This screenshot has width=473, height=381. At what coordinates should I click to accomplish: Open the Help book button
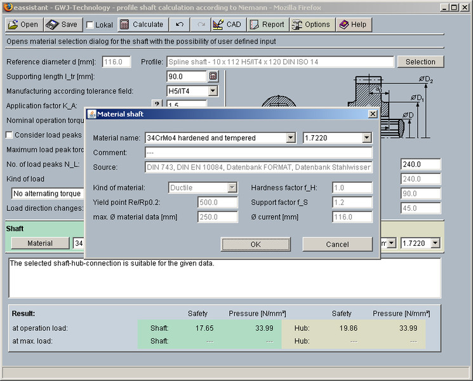352,25
